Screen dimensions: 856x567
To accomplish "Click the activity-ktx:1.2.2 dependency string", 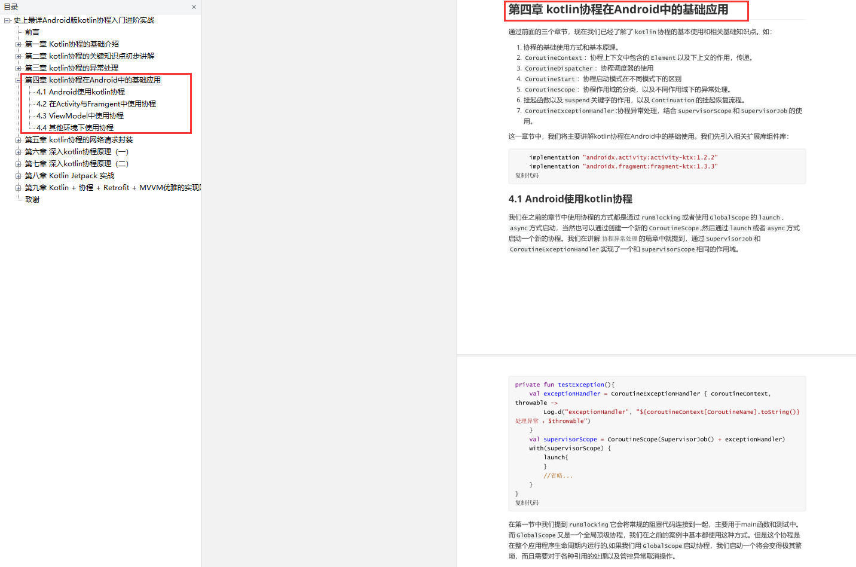I will coord(650,158).
